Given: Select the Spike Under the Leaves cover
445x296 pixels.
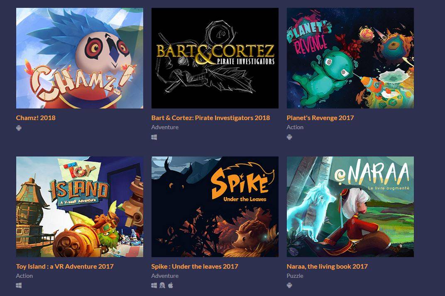Looking at the screenshot, I should coord(215,207).
